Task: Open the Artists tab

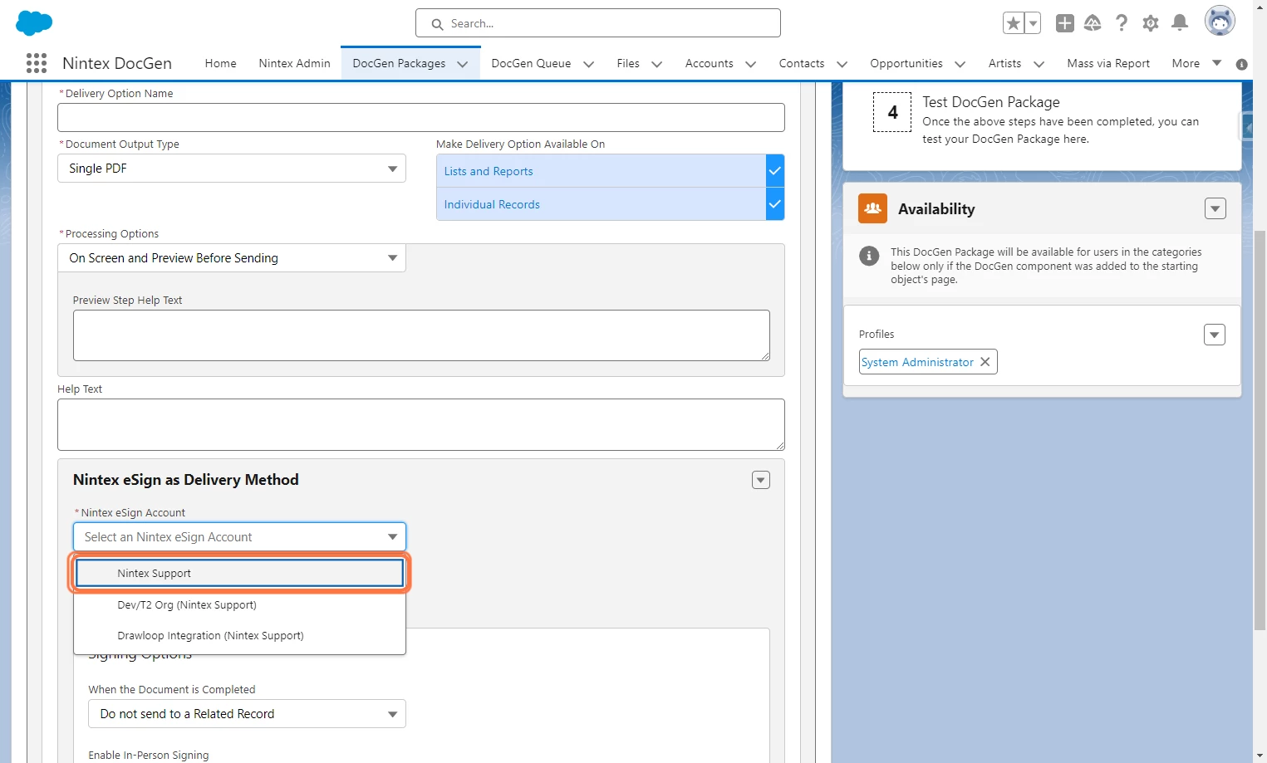Action: pos(1004,63)
